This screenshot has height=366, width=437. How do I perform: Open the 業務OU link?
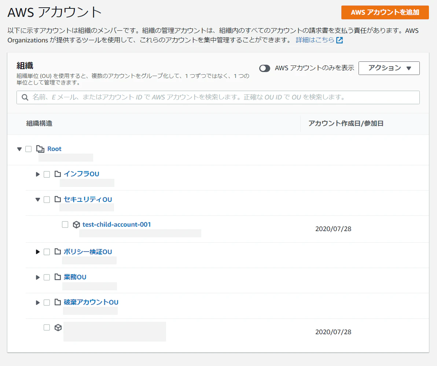point(75,277)
